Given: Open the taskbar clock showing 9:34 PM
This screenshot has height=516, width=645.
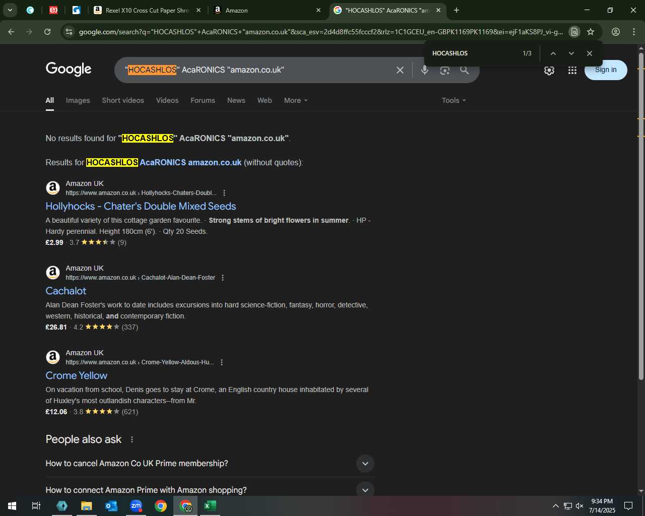Looking at the screenshot, I should (x=602, y=506).
